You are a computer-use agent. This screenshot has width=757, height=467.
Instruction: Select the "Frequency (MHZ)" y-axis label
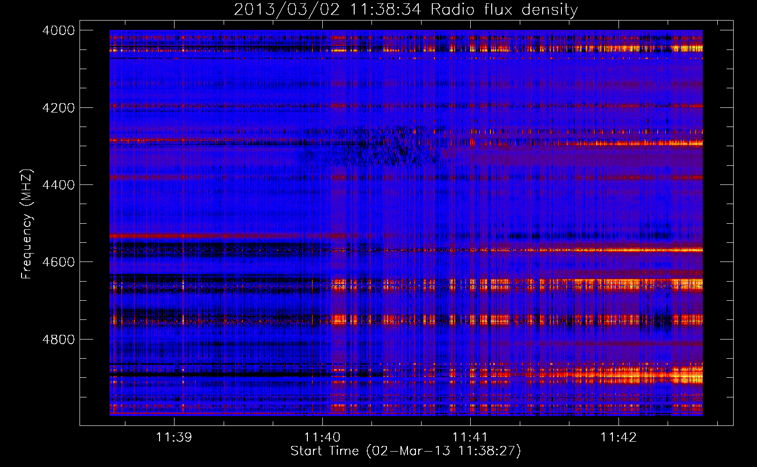[27, 224]
